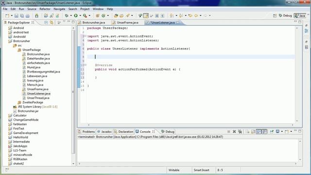The width and height of the screenshot is (311, 175).
Task: Click the Open Type icon
Action: 116,16
